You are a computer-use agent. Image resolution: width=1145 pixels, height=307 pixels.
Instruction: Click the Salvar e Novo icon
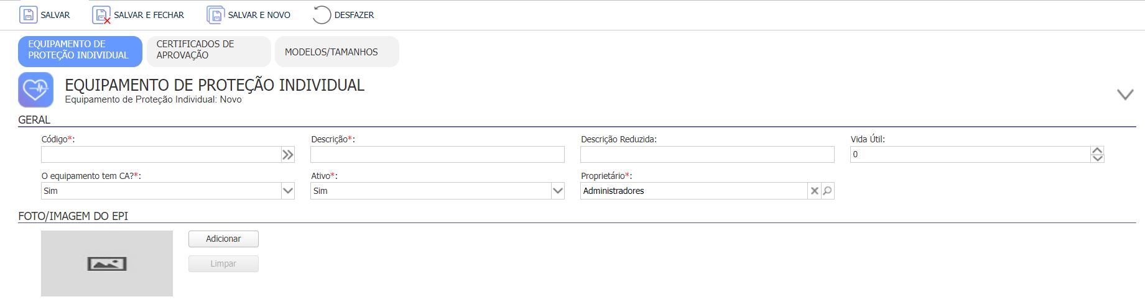coord(215,15)
